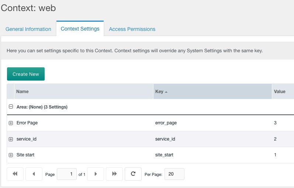This screenshot has height=188, width=294.
Task: Sort the grid by the Name column
Action: (x=84, y=92)
